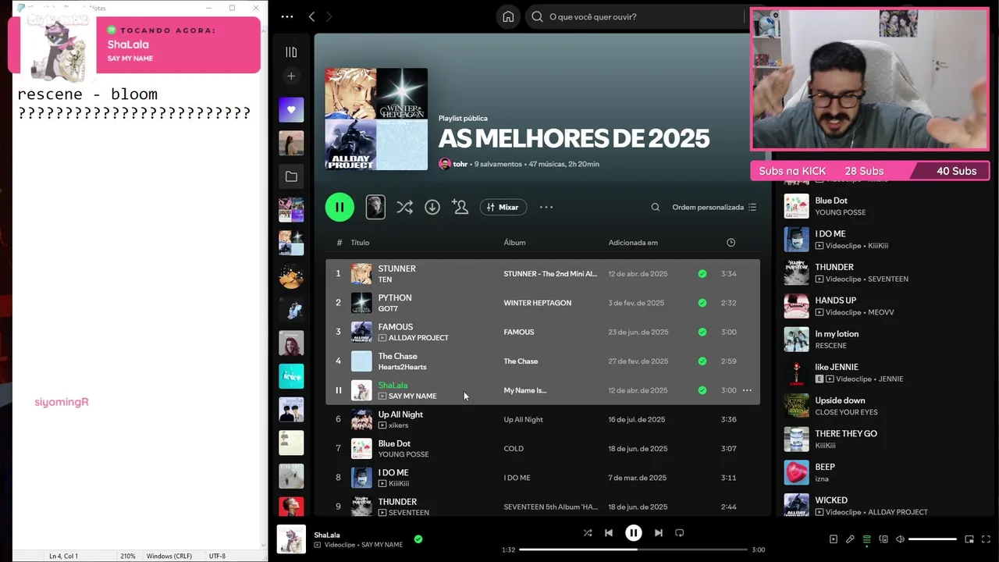Select I DO ME in the queue panel
The image size is (999, 562).
[830, 233]
